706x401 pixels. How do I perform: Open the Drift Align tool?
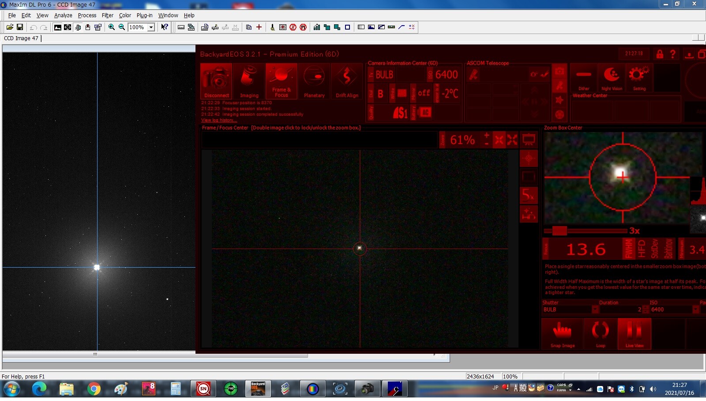[347, 81]
